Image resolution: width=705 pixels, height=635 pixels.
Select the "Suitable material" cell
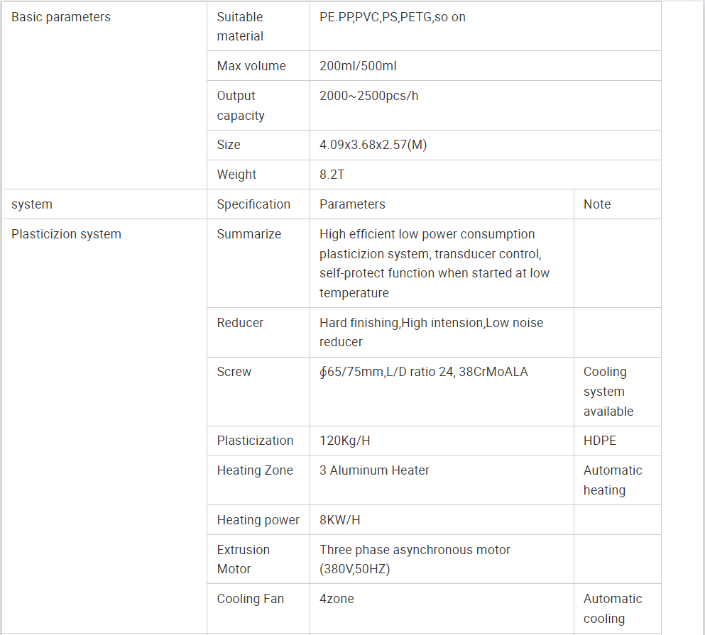pos(240,26)
